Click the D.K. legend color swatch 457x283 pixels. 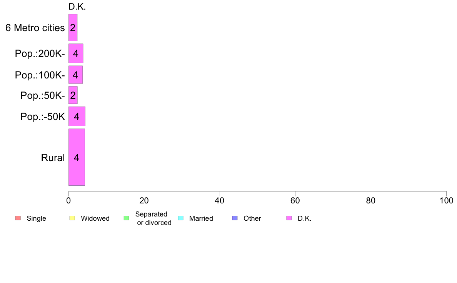pos(289,218)
